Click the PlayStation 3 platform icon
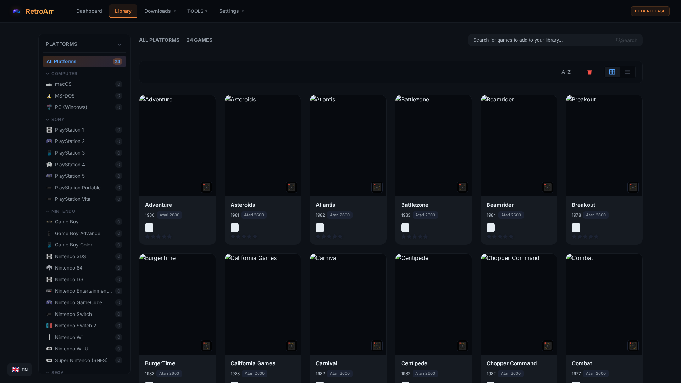Viewport: 681px width, 383px height. point(49,153)
